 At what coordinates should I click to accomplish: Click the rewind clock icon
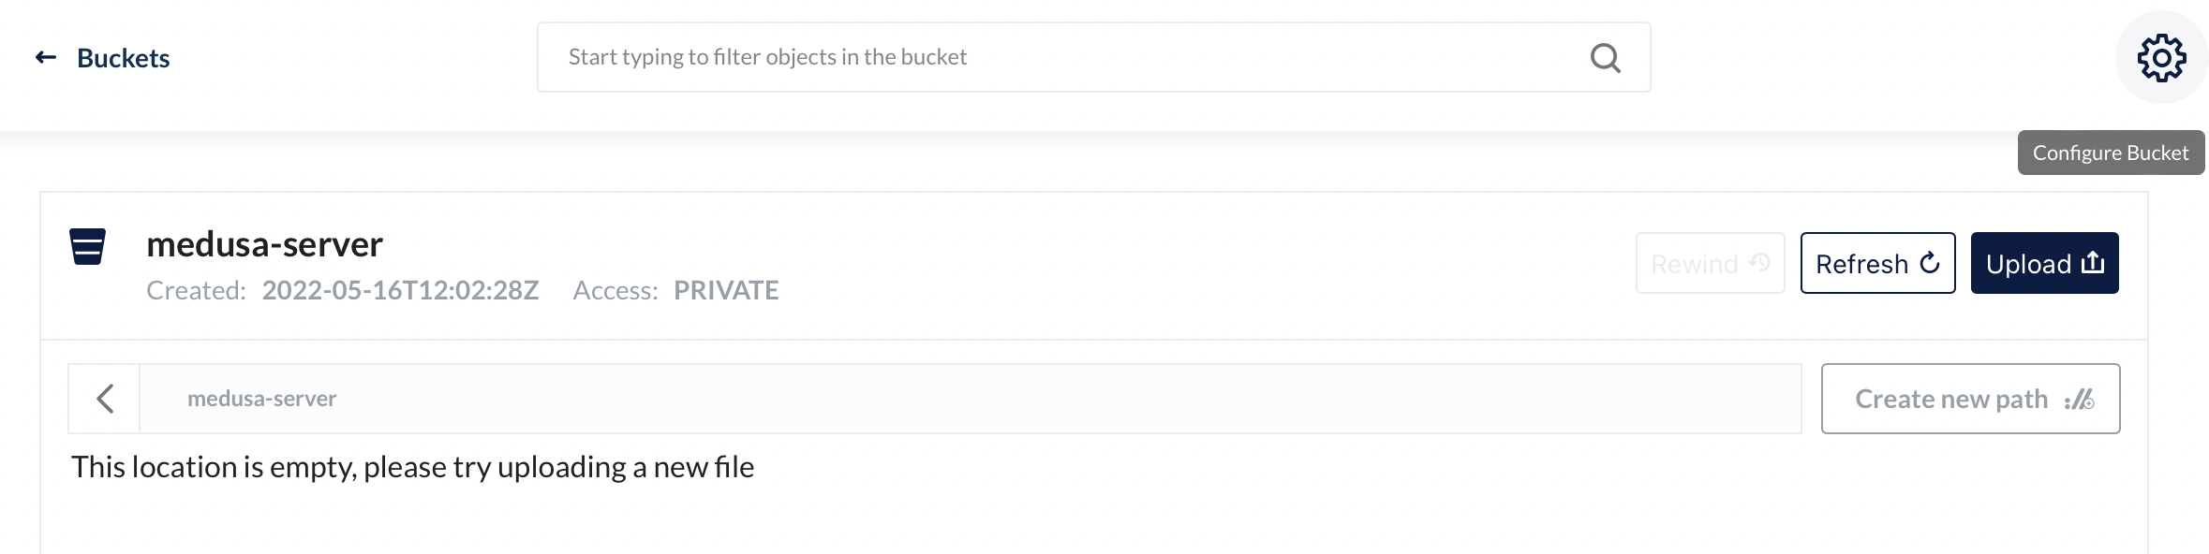(1759, 263)
